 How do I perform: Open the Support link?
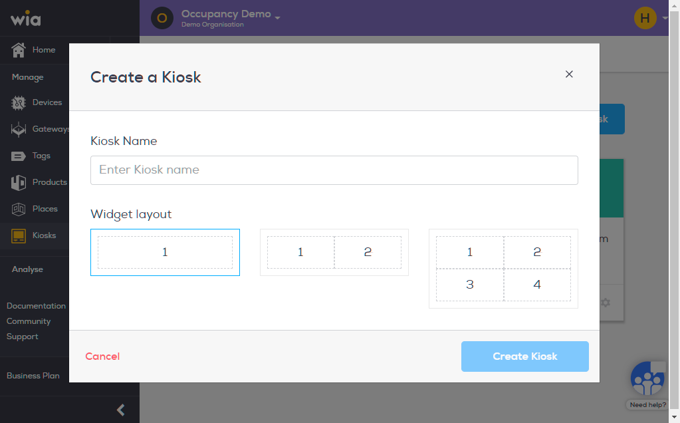pos(22,337)
